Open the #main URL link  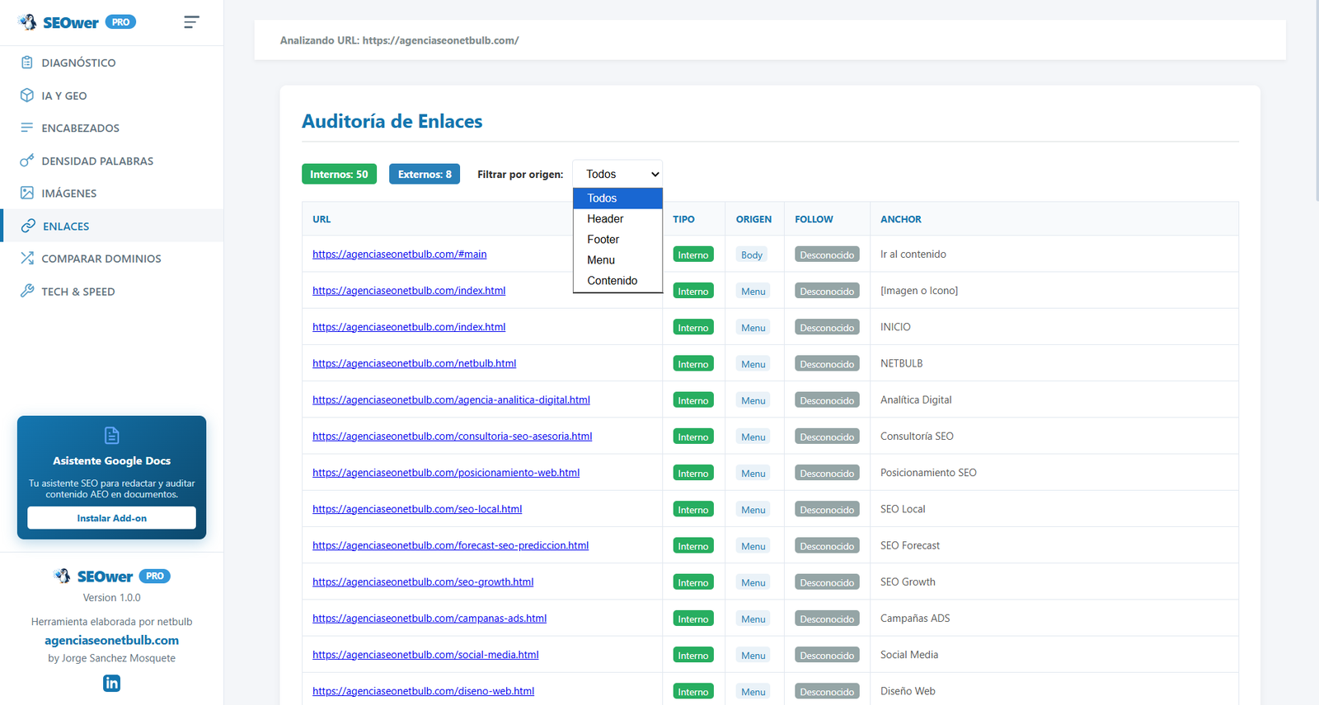click(399, 254)
